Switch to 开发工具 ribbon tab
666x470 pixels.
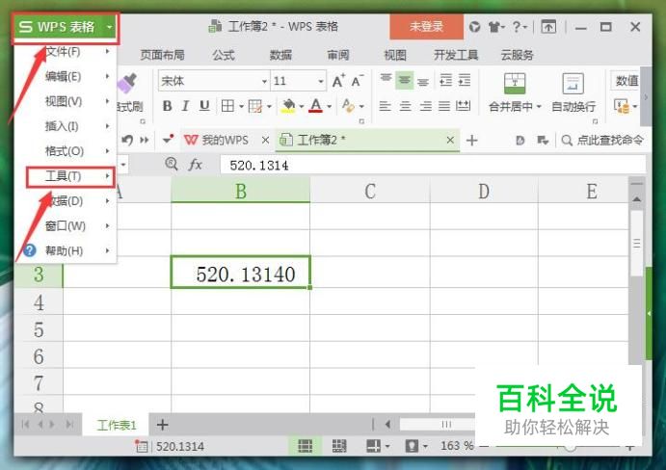[456, 55]
